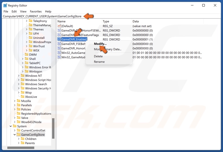Image resolution: width=223 pixels, height=152 pixels.
Task: Open the File menu
Action: 6,12
